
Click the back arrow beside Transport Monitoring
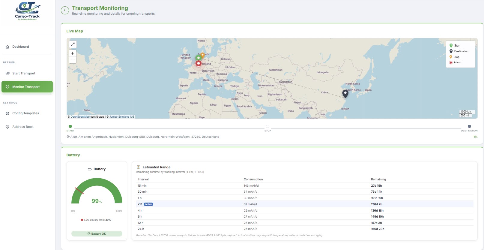point(65,10)
